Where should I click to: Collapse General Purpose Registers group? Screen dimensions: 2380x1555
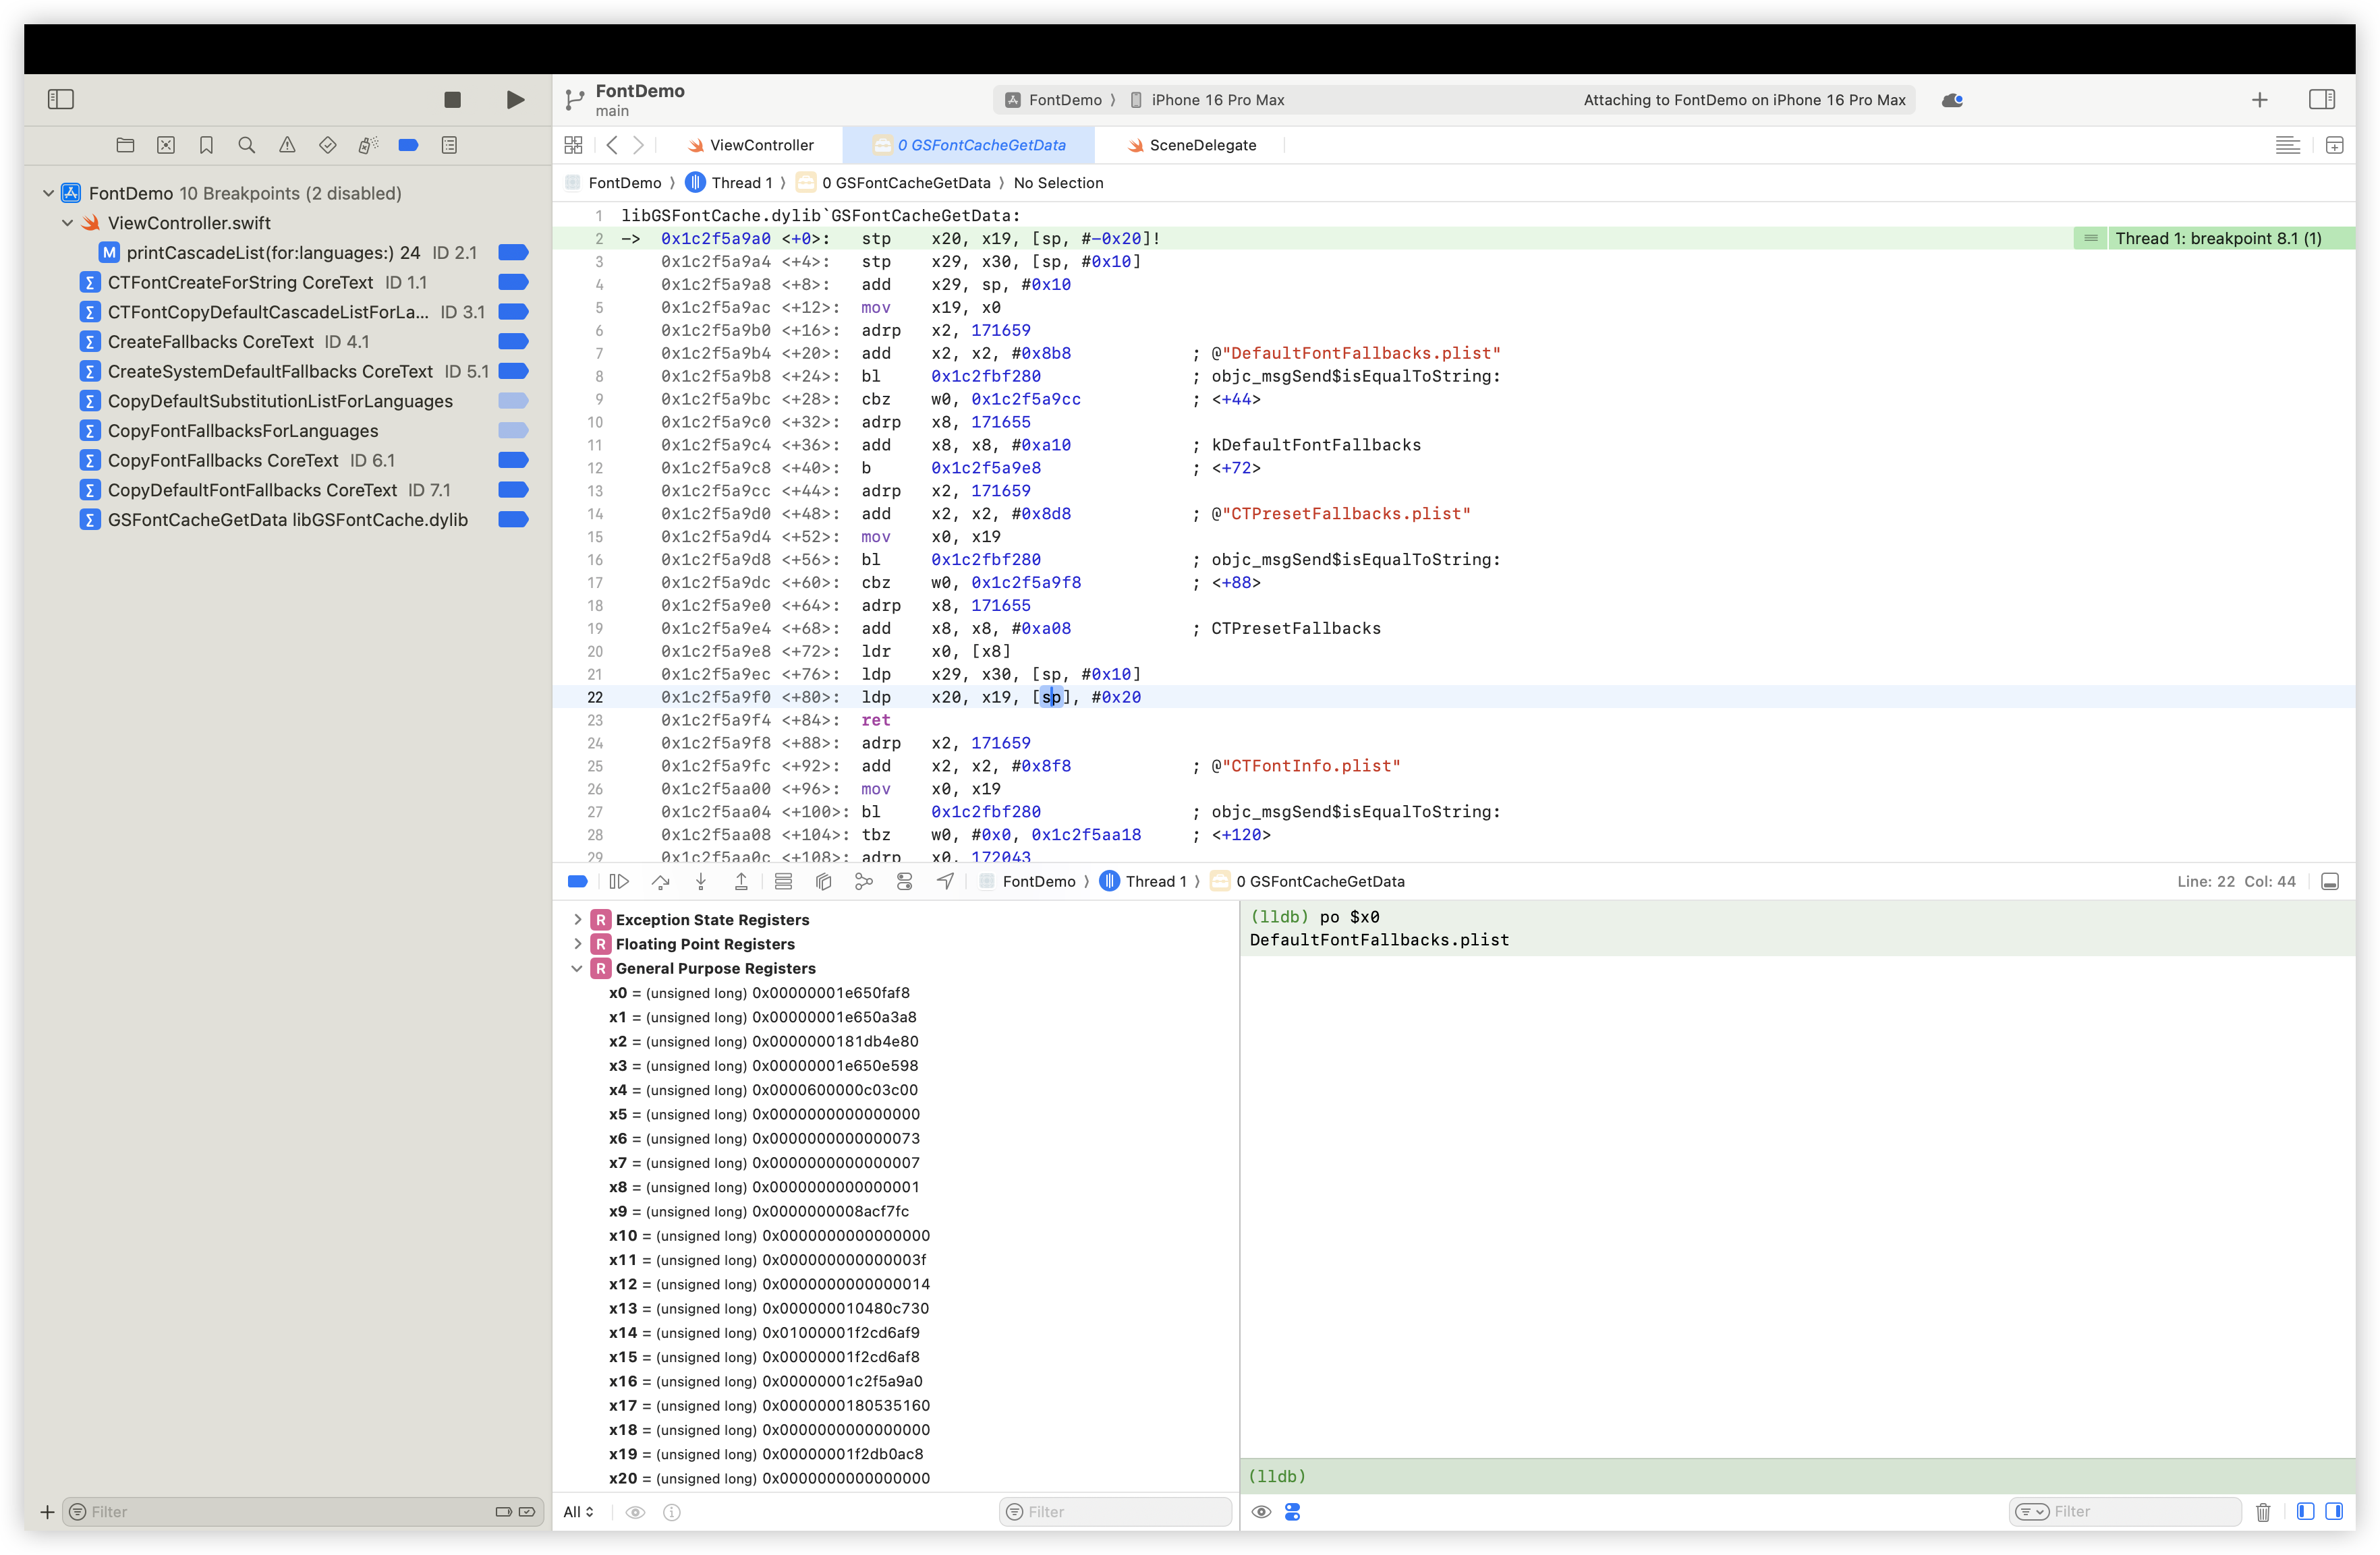coord(577,968)
